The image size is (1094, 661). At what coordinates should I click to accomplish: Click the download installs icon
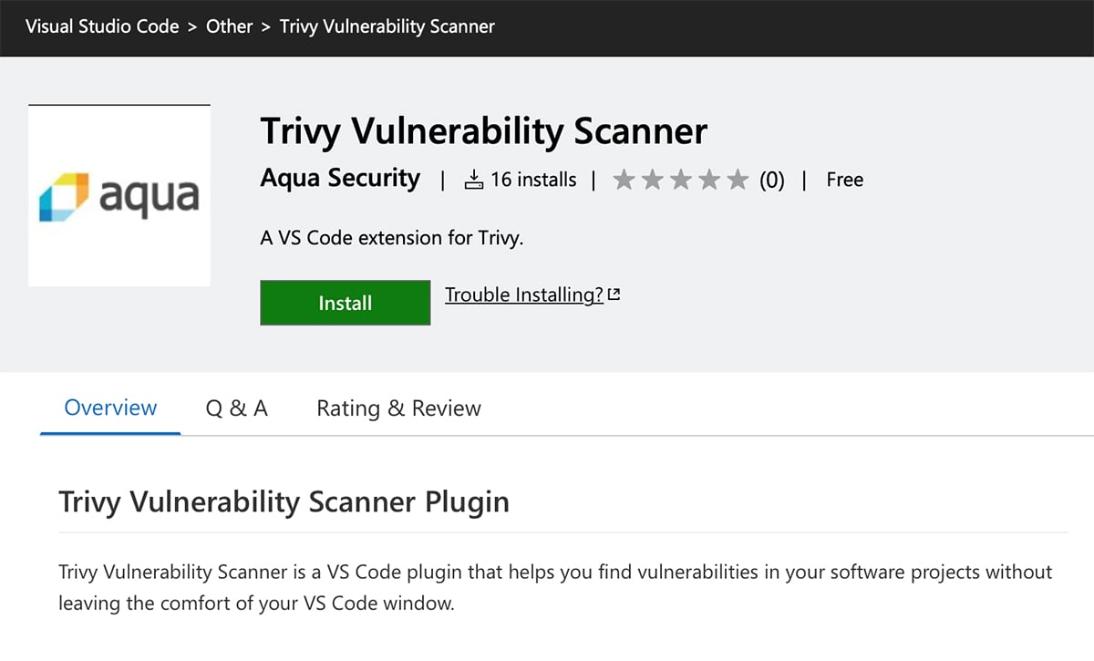[473, 180]
